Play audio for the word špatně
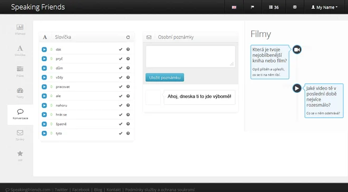 (44, 124)
